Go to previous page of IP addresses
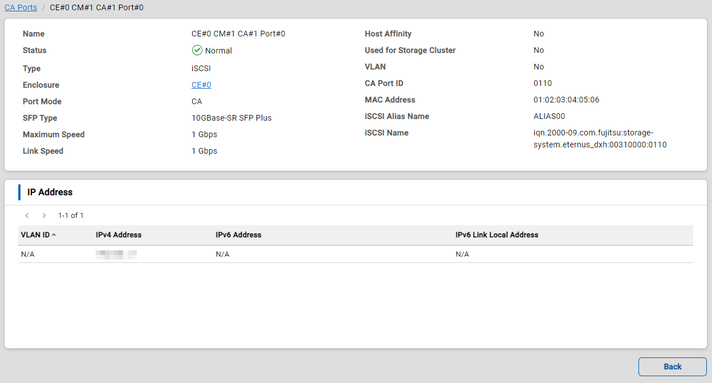Image resolution: width=712 pixels, height=383 pixels. (27, 216)
